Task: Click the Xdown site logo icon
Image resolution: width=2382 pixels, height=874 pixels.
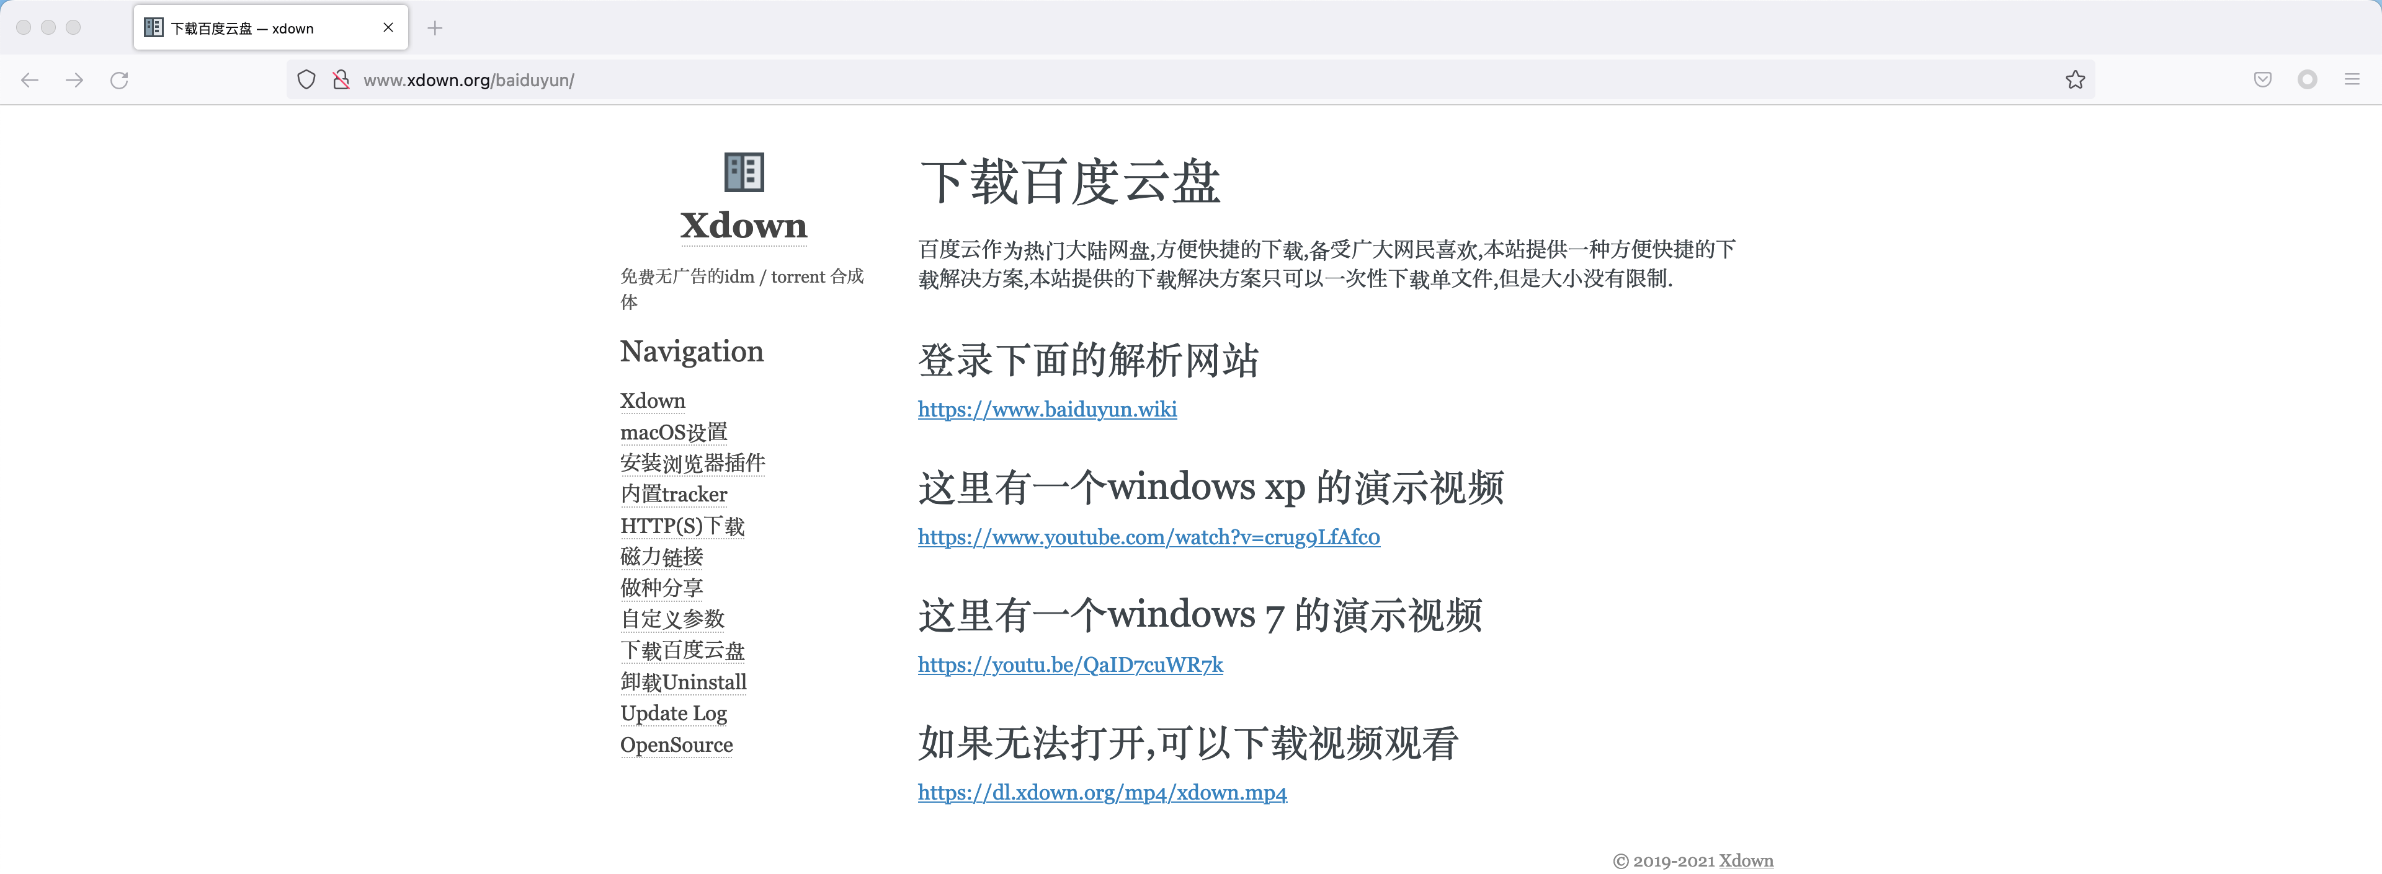Action: coord(744,172)
